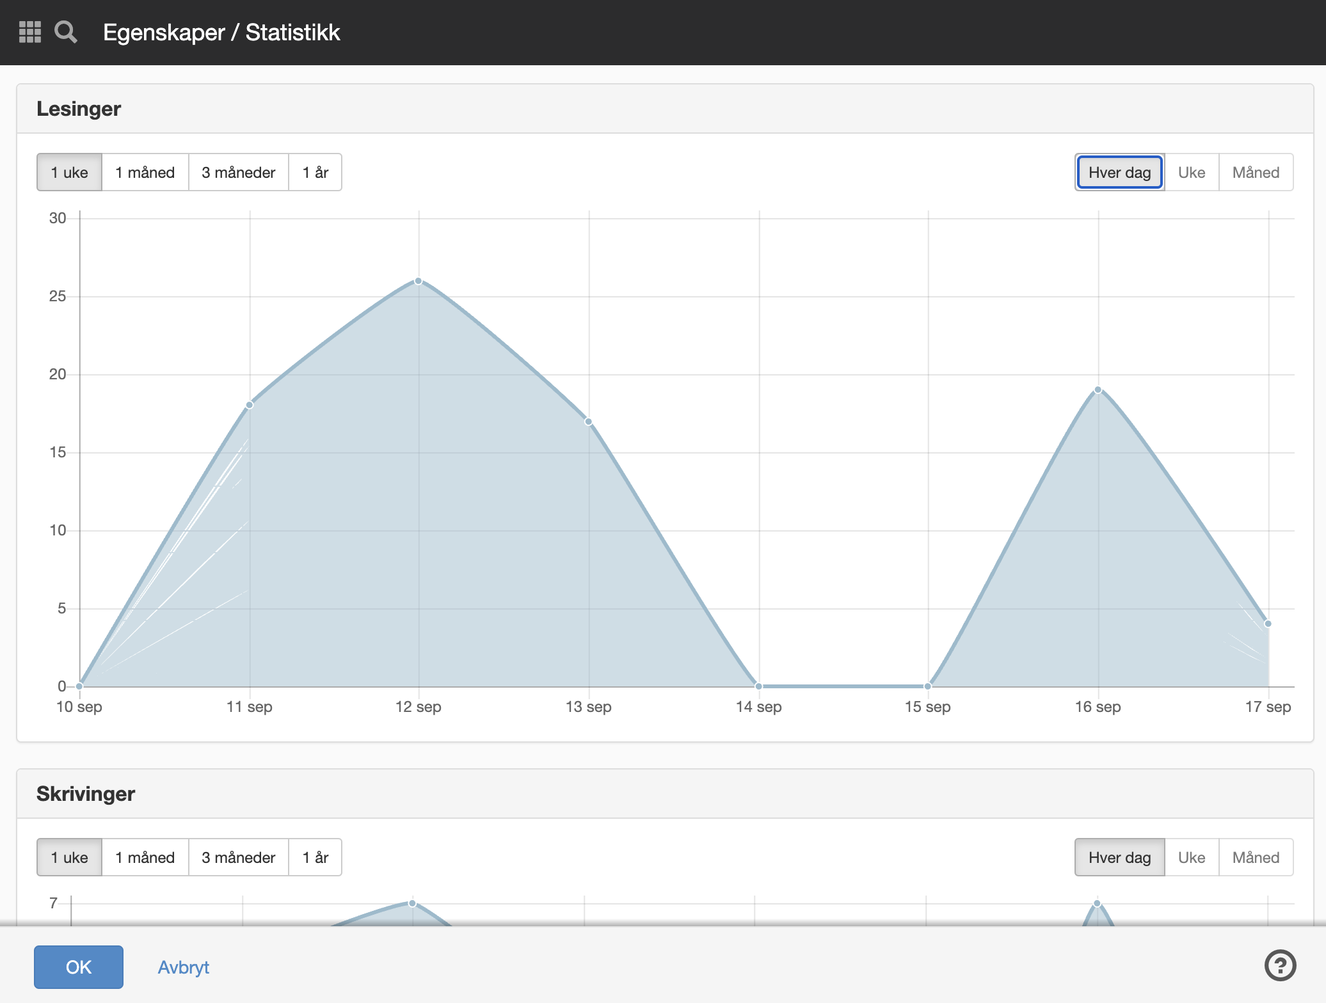The width and height of the screenshot is (1326, 1003).
Task: Click the Avbryt link
Action: tap(184, 967)
